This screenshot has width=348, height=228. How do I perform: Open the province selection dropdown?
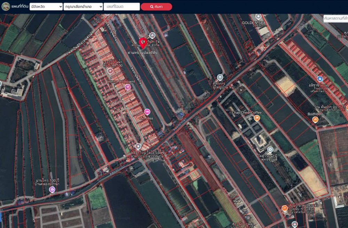point(46,7)
